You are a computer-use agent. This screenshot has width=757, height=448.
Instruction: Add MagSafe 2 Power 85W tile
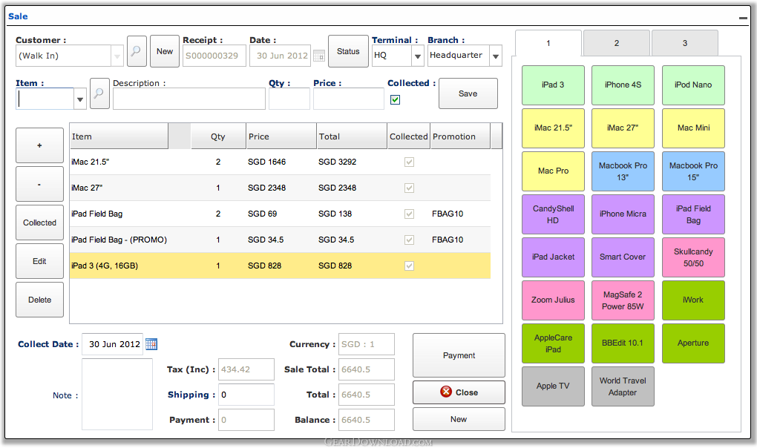tap(623, 300)
